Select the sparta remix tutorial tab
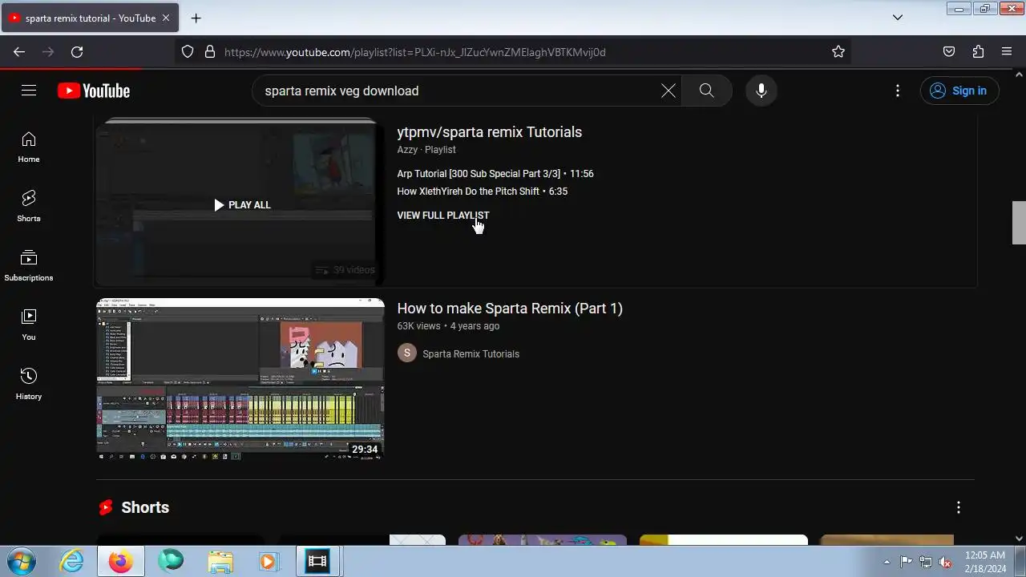 point(90,18)
